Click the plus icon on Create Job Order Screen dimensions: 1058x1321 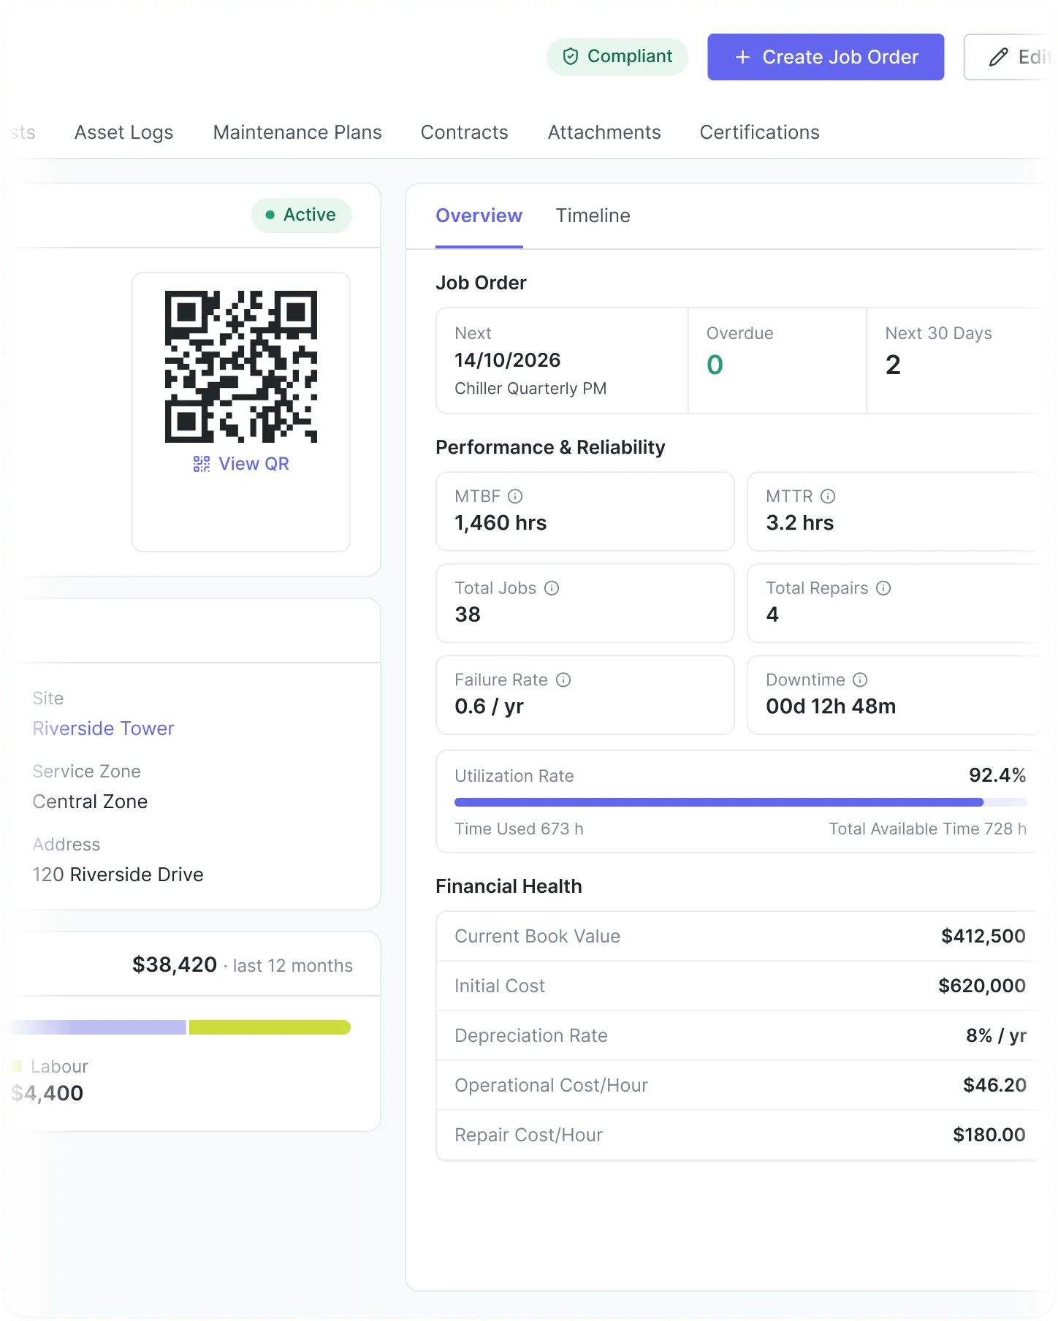pyautogui.click(x=742, y=57)
